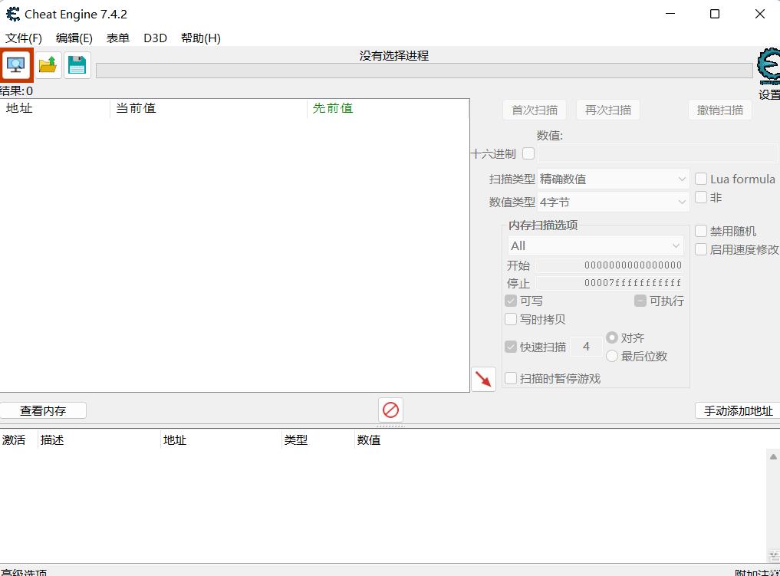780x576 pixels.
Task: Click the address list scrollbar up arrow
Action: pos(773,456)
